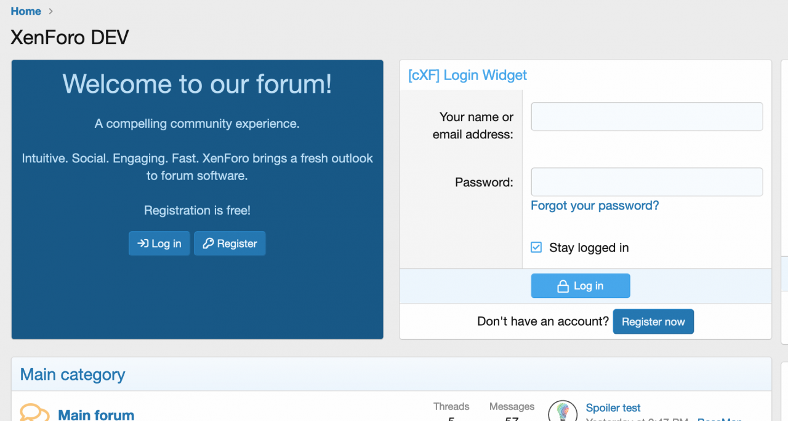The width and height of the screenshot is (788, 421).
Task: Focus the name or email address field
Action: point(646,117)
